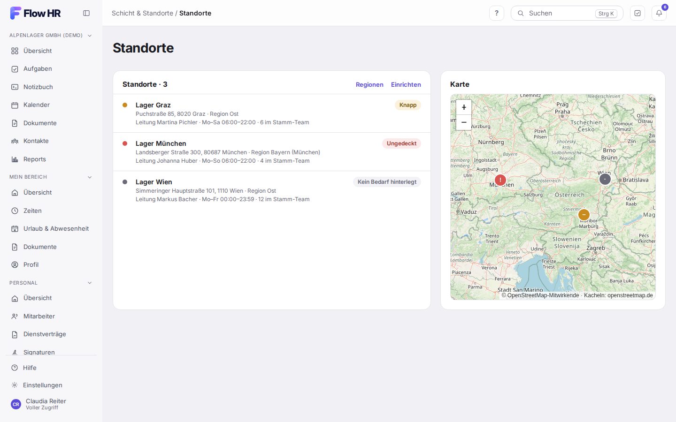Open Mitarbeiter in the sidebar
The height and width of the screenshot is (422, 676).
pos(51,316)
